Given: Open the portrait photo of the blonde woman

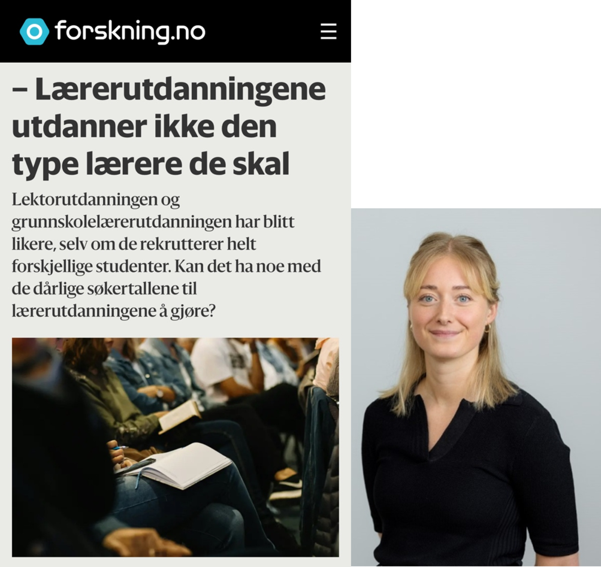Looking at the screenshot, I should [476, 387].
